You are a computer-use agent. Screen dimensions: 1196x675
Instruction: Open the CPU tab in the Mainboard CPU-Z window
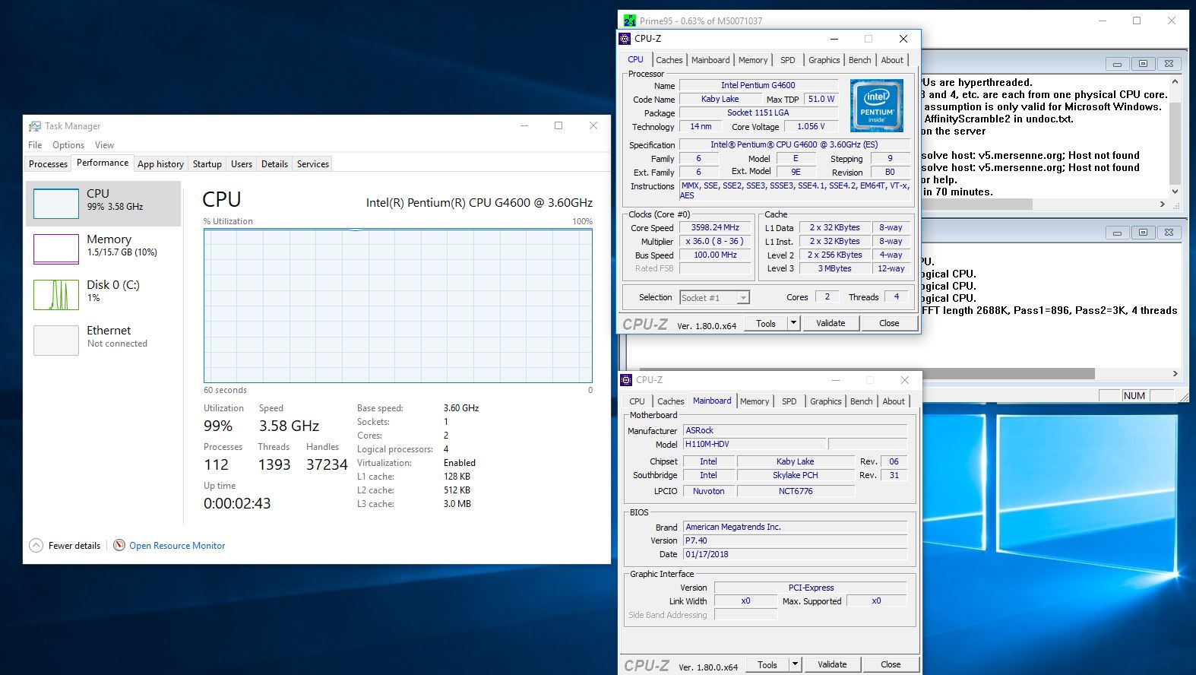638,401
